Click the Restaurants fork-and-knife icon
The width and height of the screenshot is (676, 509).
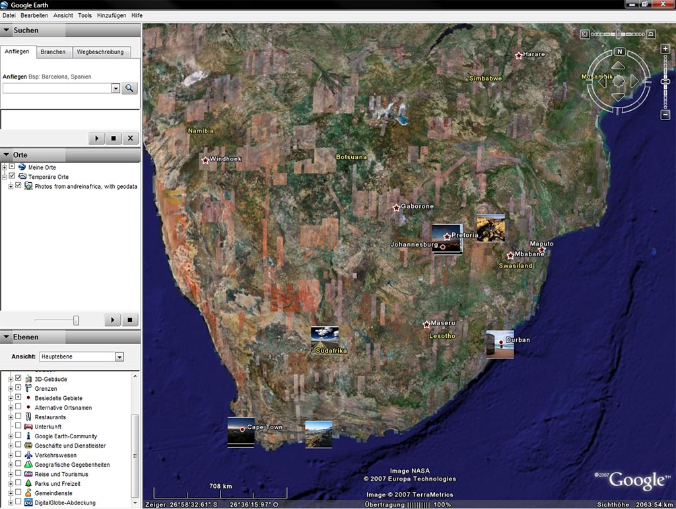coord(28,417)
